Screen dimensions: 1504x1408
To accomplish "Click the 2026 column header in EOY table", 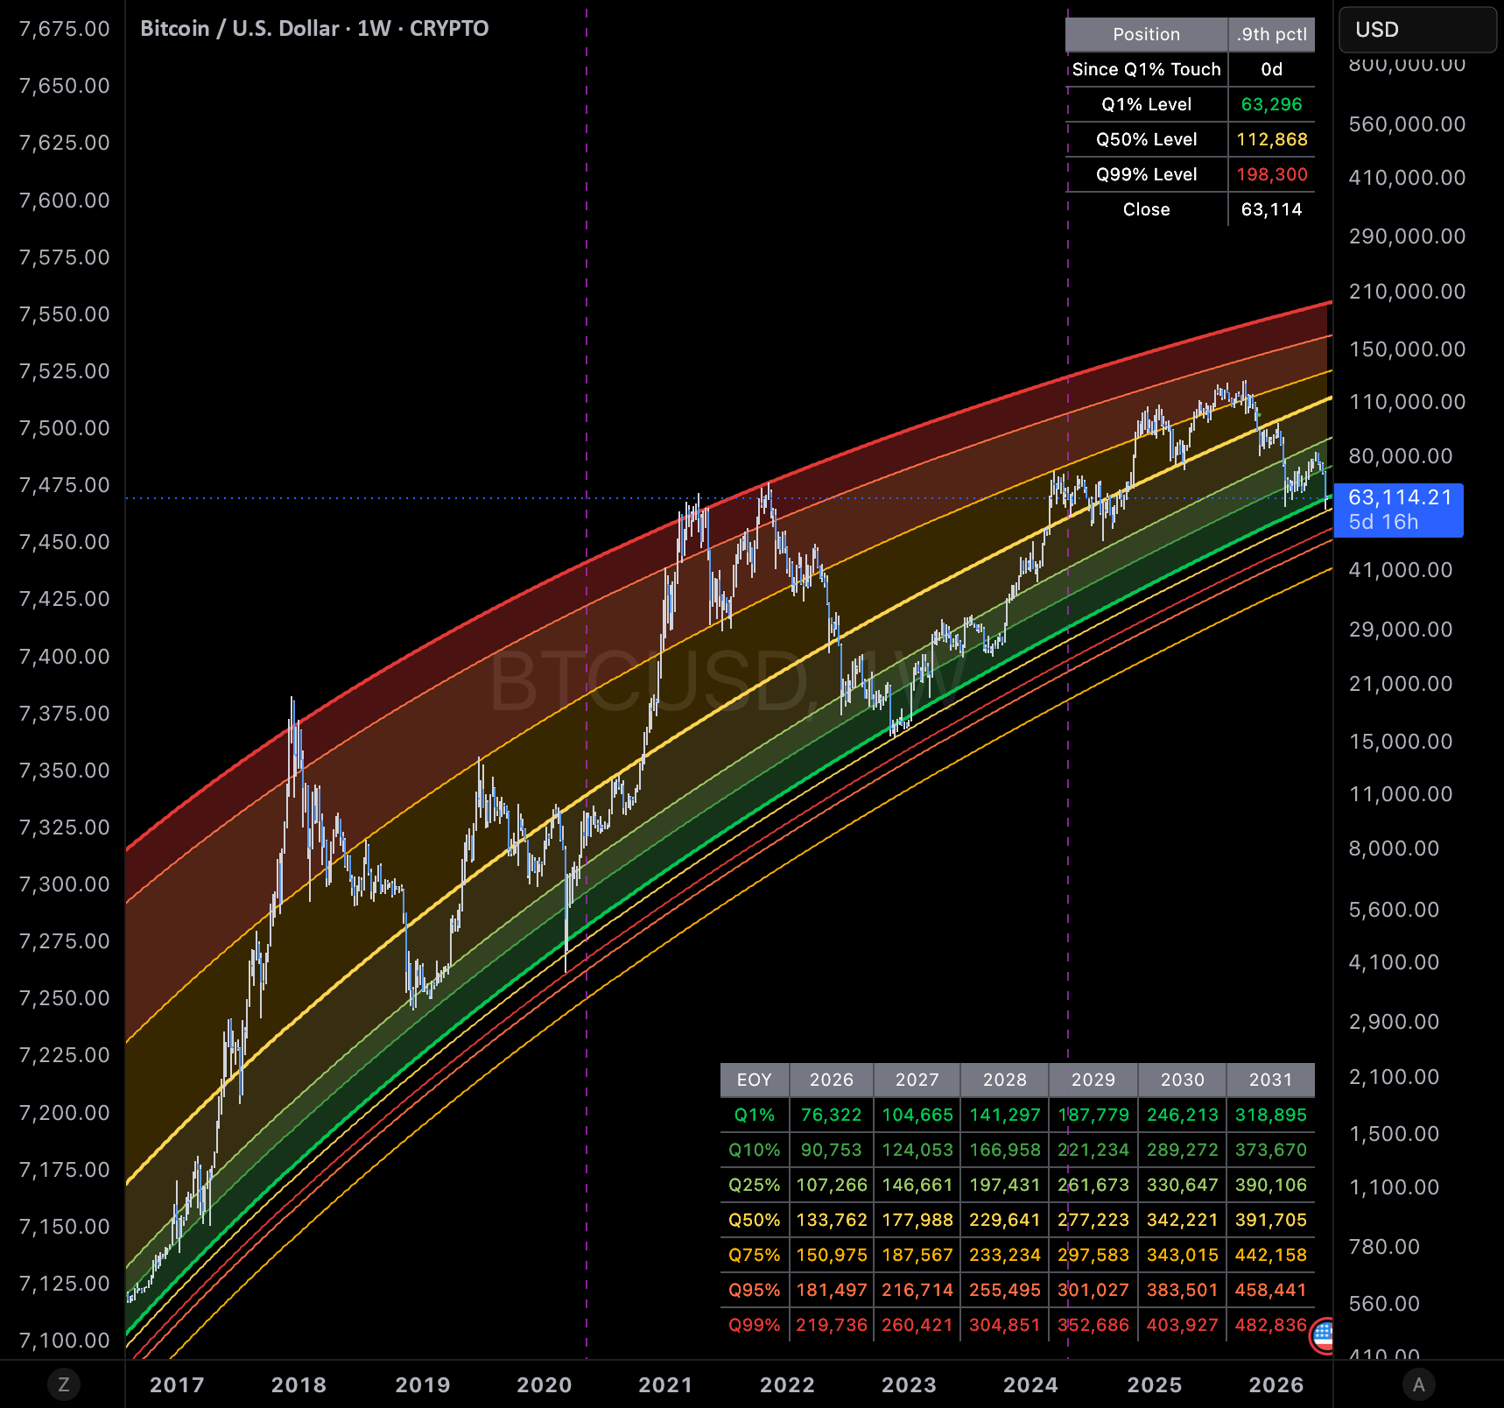I will [831, 1080].
